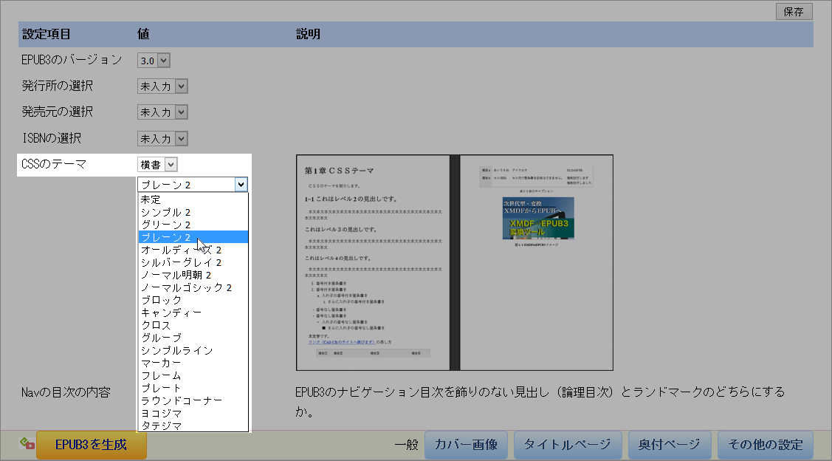
Task: Select プレート theme option
Action: (x=193, y=389)
